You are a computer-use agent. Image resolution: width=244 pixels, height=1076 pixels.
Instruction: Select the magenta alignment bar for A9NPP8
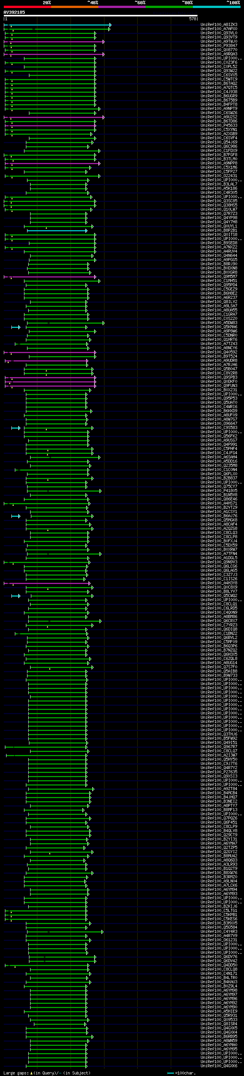53,163
